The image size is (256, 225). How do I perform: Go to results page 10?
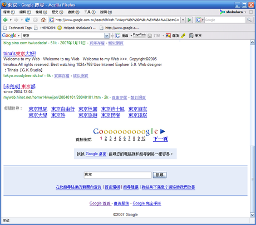coord(144,139)
